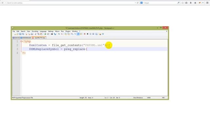This screenshot has height=118, width=210.
Task: Collapse the fold marker at line 1
Action: point(21,41)
